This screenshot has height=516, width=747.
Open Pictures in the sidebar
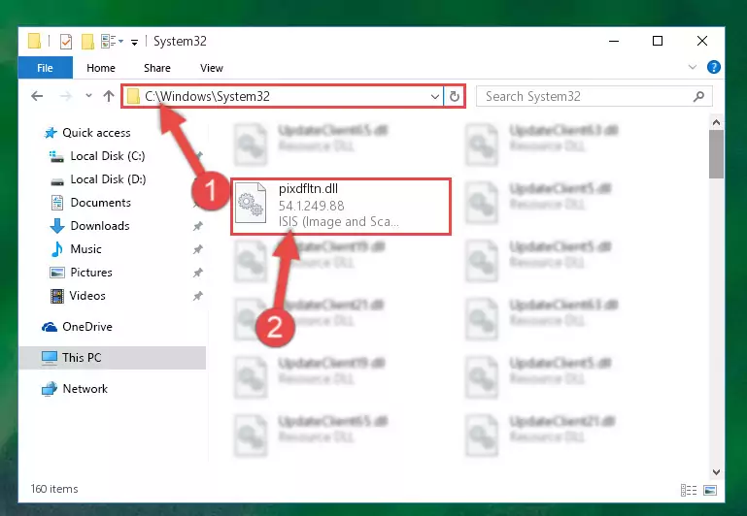click(91, 273)
